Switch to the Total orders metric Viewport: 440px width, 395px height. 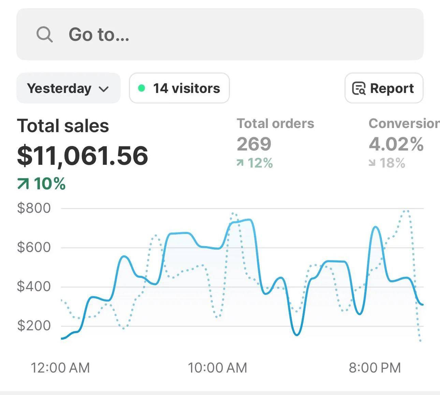275,124
